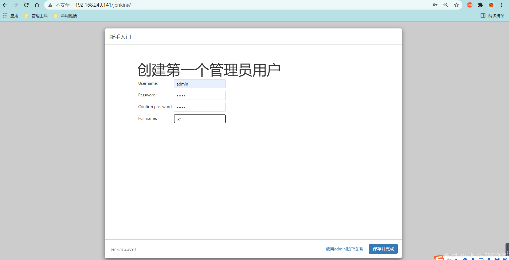
Task: Bookmark this page with star icon
Action: (456, 5)
